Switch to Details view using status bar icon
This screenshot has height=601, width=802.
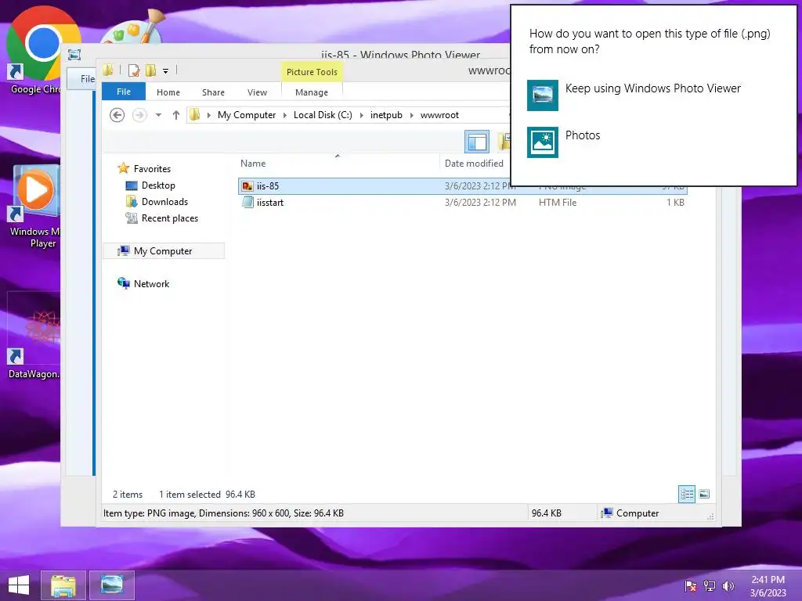point(687,495)
